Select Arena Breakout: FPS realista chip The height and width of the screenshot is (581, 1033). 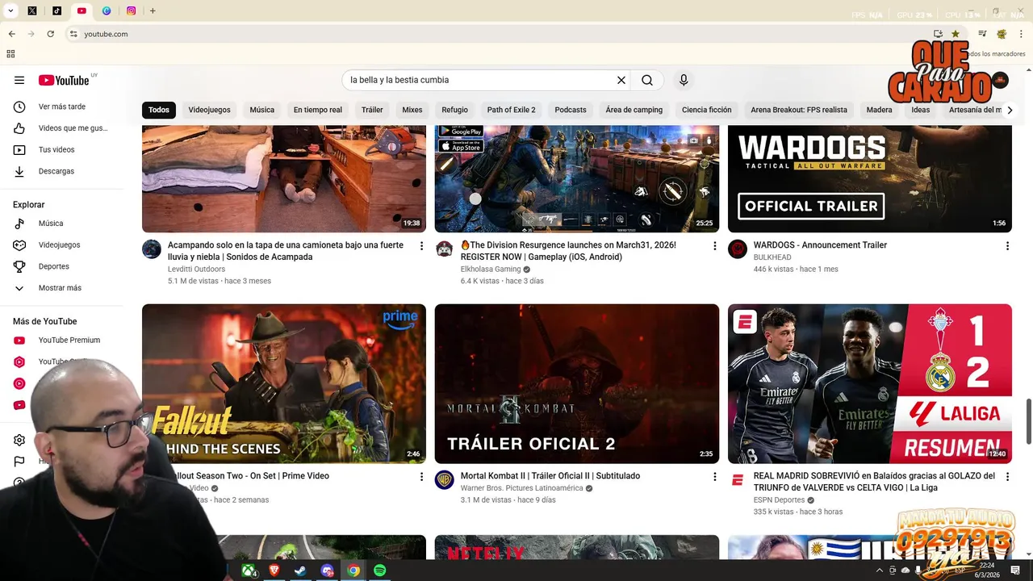799,110
